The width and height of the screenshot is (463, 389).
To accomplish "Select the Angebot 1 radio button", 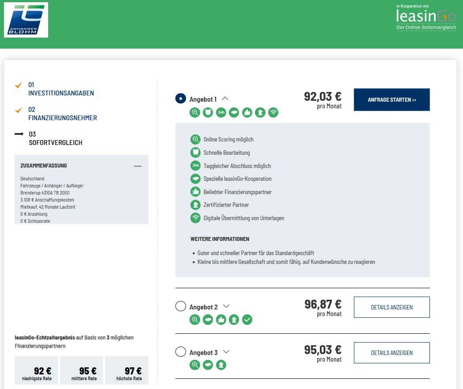I will click(x=181, y=99).
